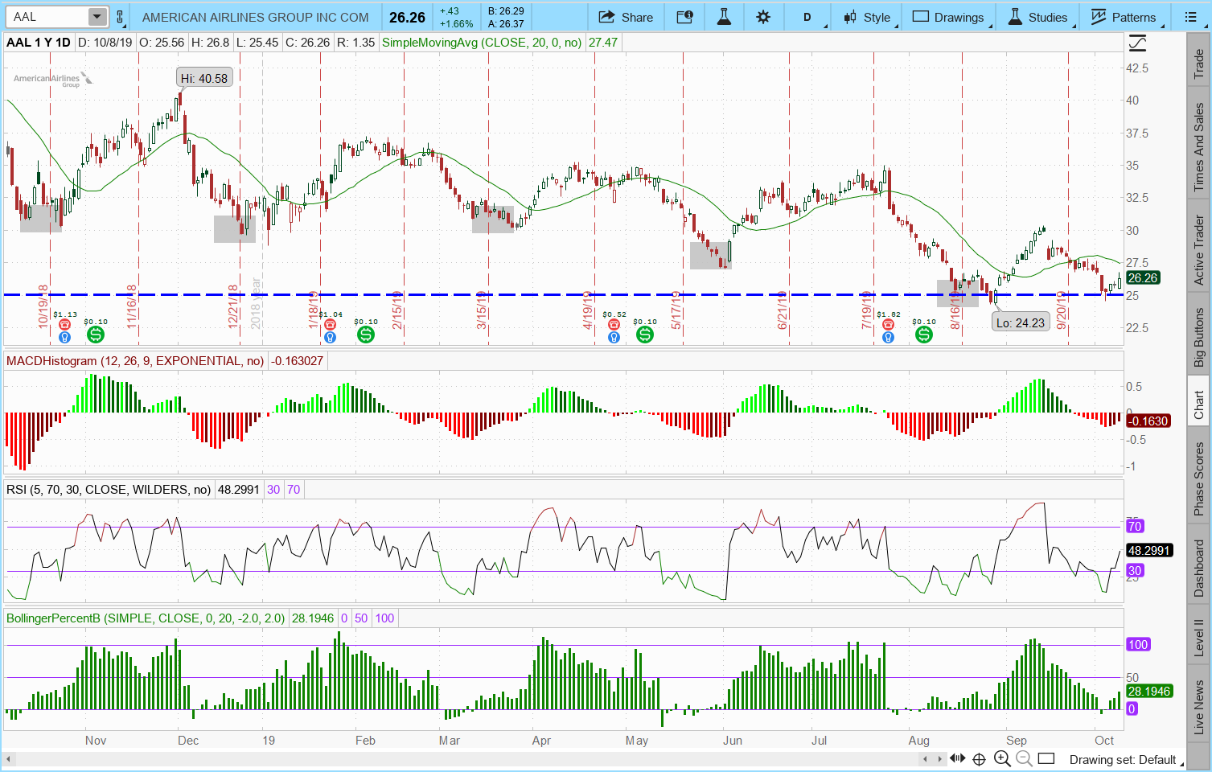1212x772 pixels.
Task: Open the Level II sidebar tab
Action: (1198, 637)
